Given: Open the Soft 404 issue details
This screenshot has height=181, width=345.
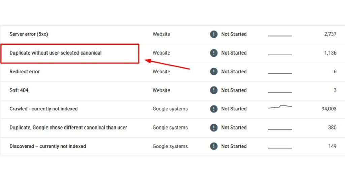Looking at the screenshot, I should click(x=19, y=90).
